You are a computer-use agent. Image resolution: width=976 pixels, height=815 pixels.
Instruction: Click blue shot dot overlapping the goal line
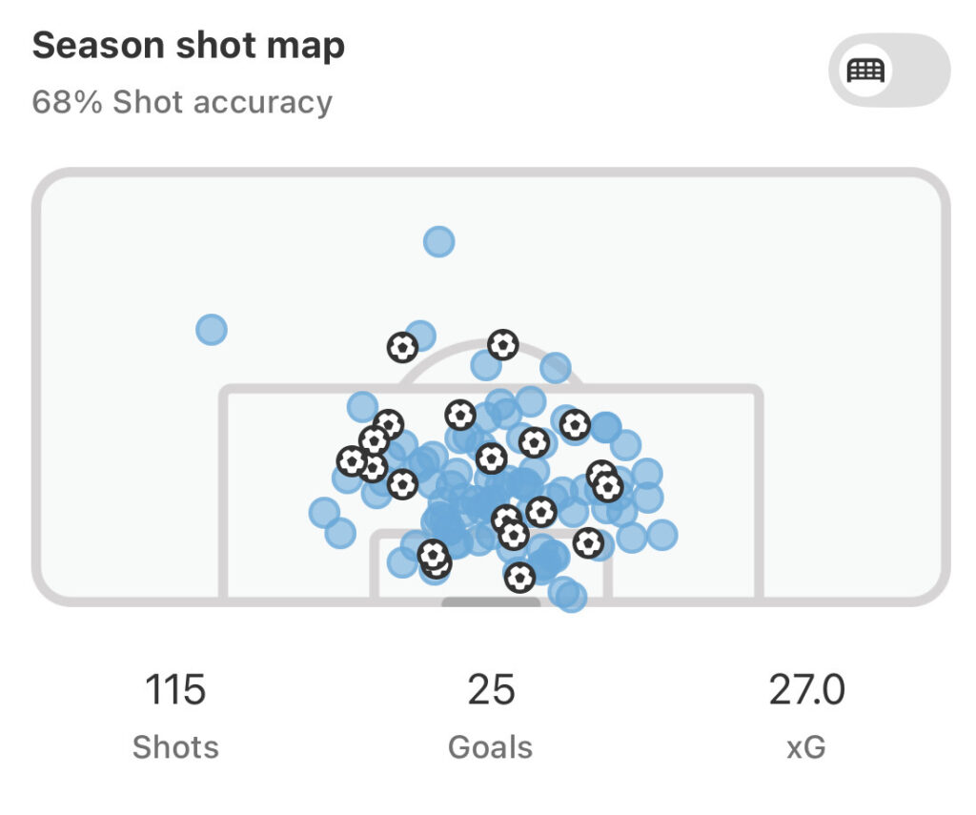pos(571,597)
